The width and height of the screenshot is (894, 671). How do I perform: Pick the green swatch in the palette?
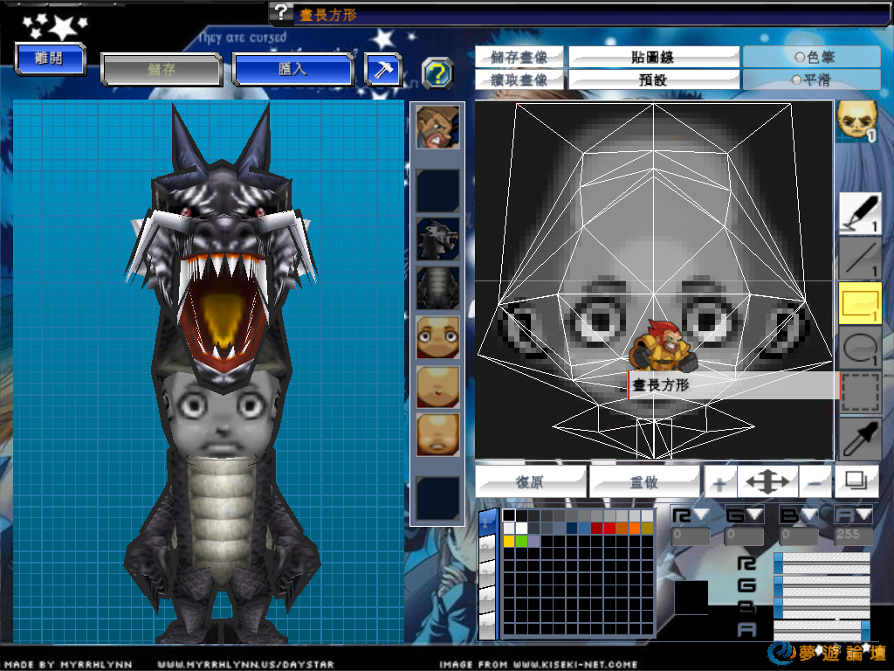522,541
